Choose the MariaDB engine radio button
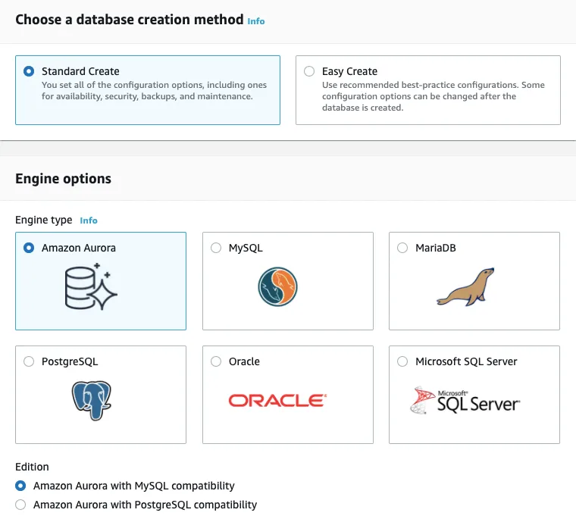576x519 pixels. tap(402, 248)
